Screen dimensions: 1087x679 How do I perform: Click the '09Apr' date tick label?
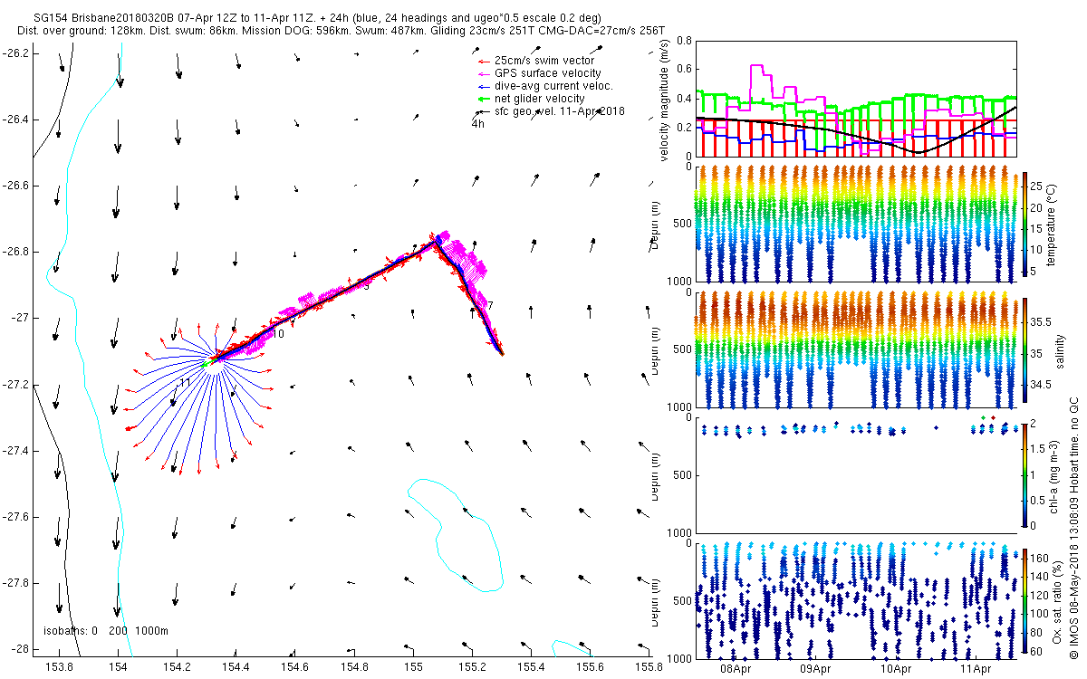[x=815, y=669]
